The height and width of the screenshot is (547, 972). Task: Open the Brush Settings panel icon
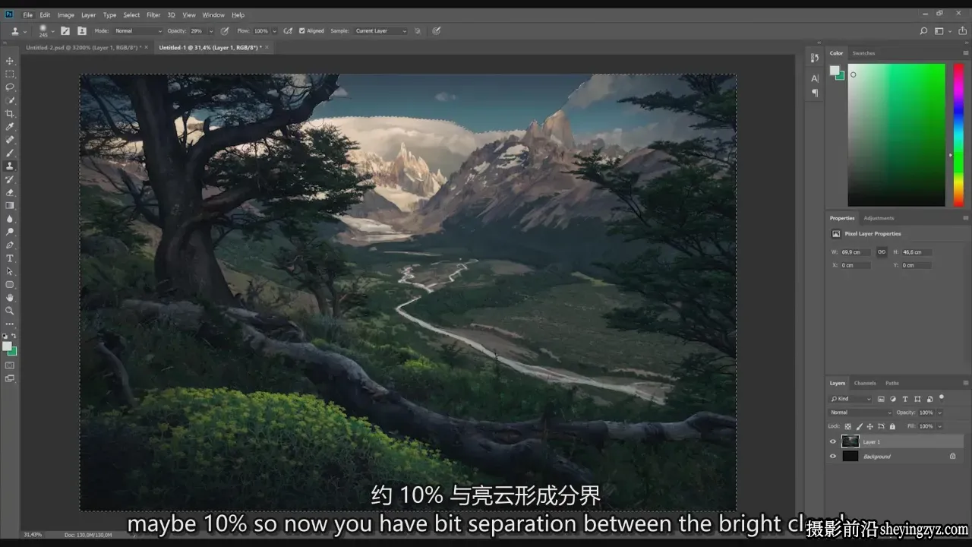point(65,31)
